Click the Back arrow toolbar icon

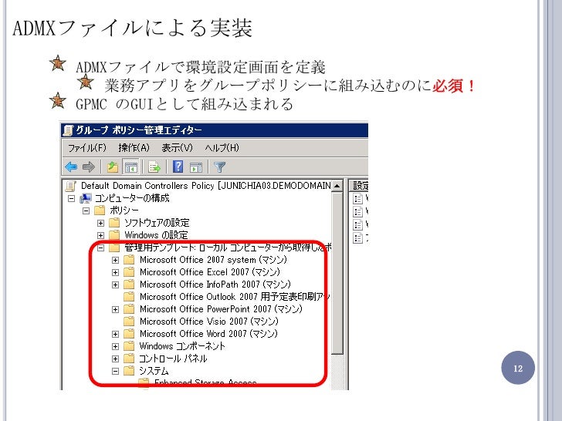[71, 167]
